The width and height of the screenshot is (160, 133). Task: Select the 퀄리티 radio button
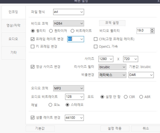point(33,31)
